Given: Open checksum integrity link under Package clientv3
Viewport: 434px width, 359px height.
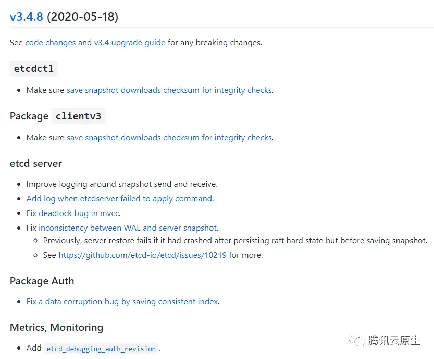Looking at the screenshot, I should pos(169,138).
